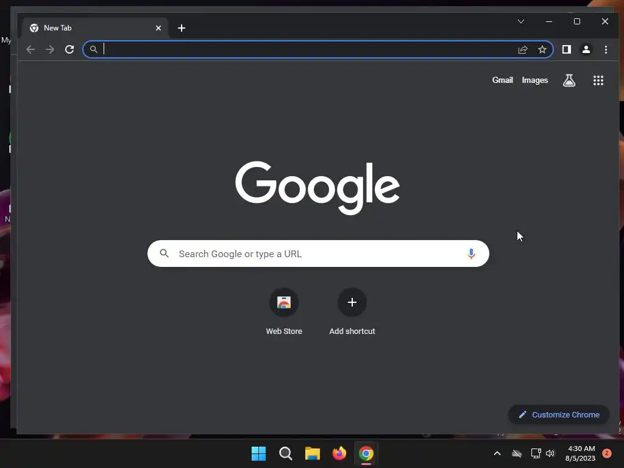Click the OneDrive cloud tray icon
The height and width of the screenshot is (468, 624).
pos(517,453)
